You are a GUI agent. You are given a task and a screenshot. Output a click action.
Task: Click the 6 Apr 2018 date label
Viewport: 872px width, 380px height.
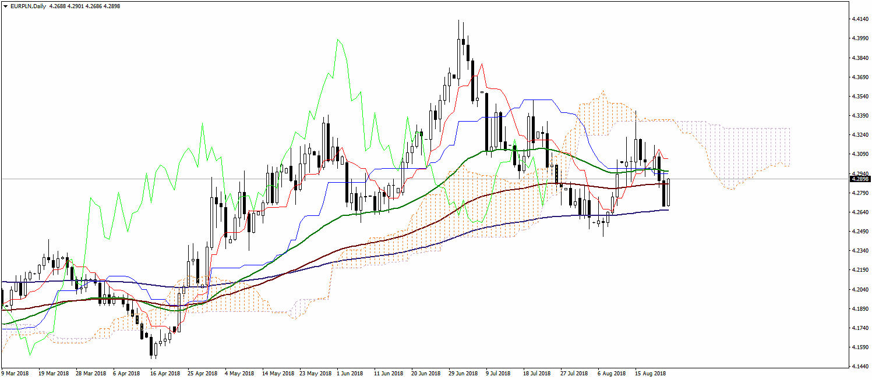click(x=127, y=373)
